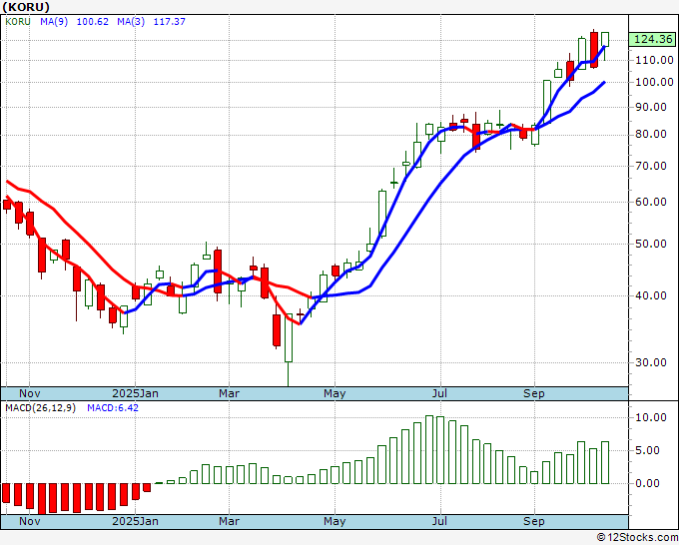Viewport: 679px width, 545px height.
Task: Click the tall green April candlestick near 30
Action: (289, 337)
